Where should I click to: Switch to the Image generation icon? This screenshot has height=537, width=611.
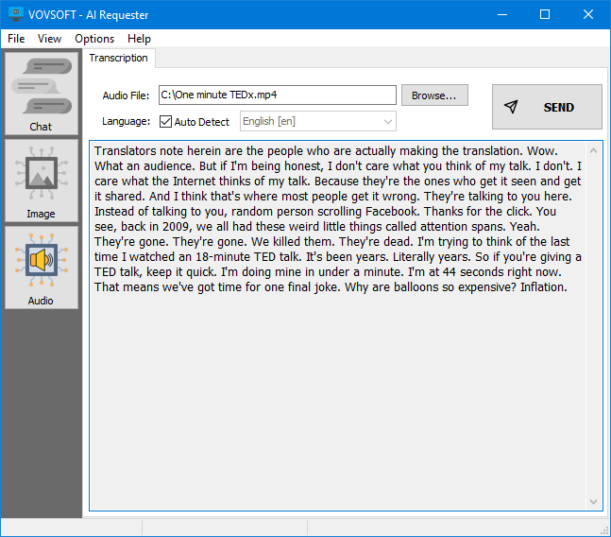[x=41, y=180]
